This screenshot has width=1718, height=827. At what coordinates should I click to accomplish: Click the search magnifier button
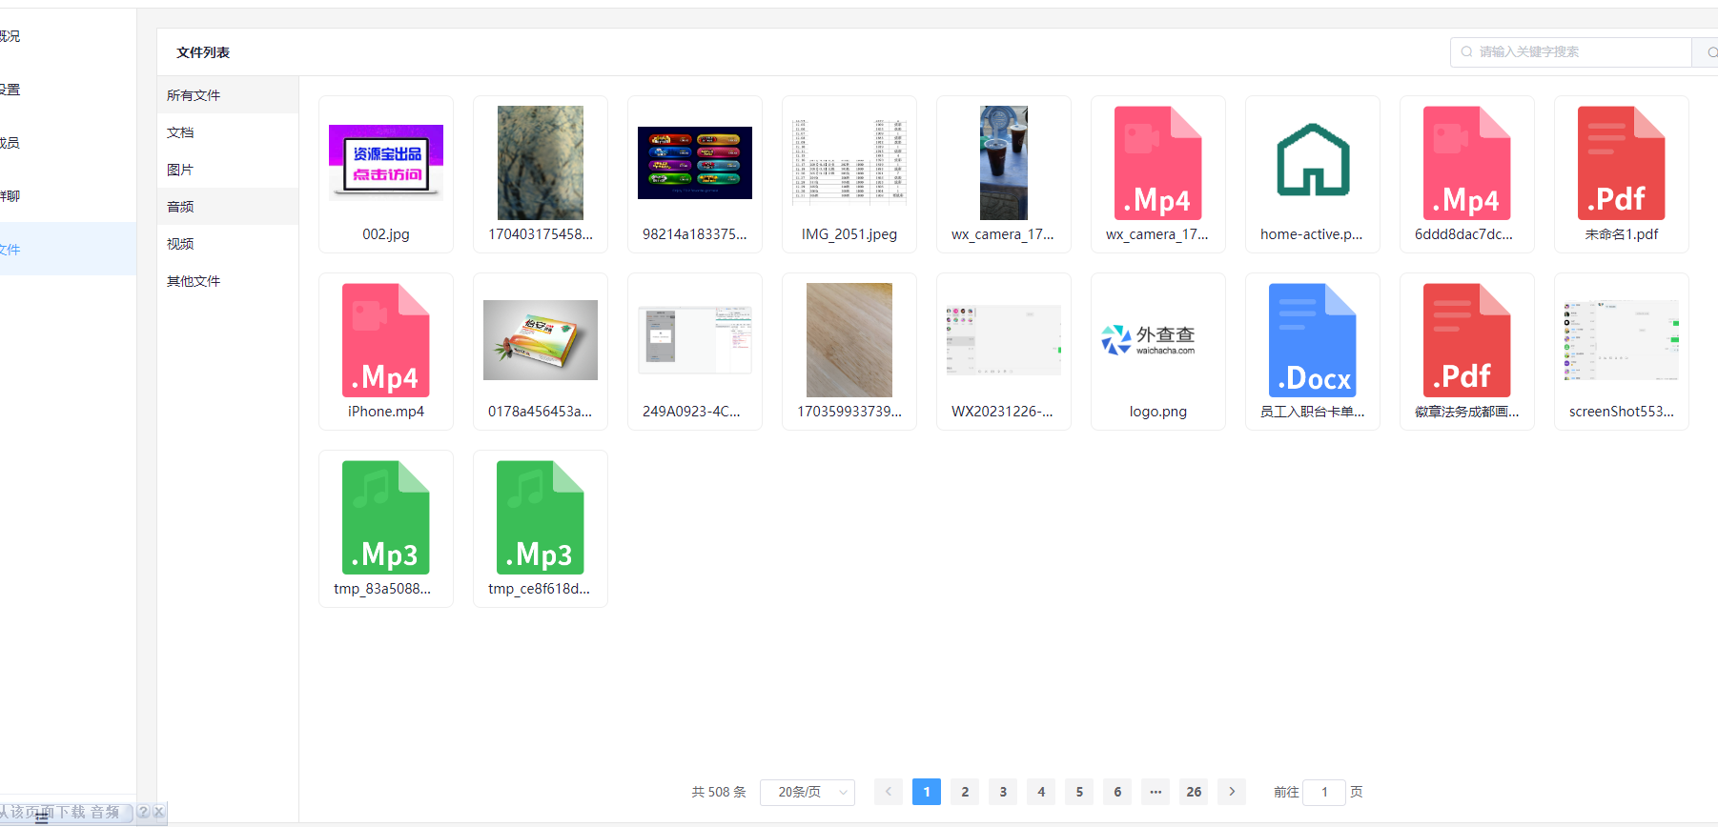pyautogui.click(x=1708, y=52)
